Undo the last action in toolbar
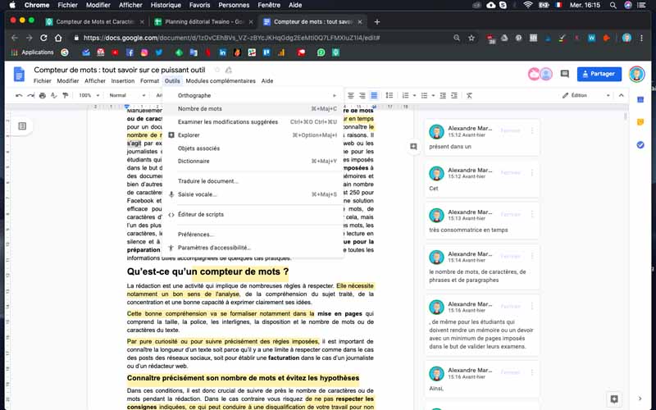 [x=19, y=95]
